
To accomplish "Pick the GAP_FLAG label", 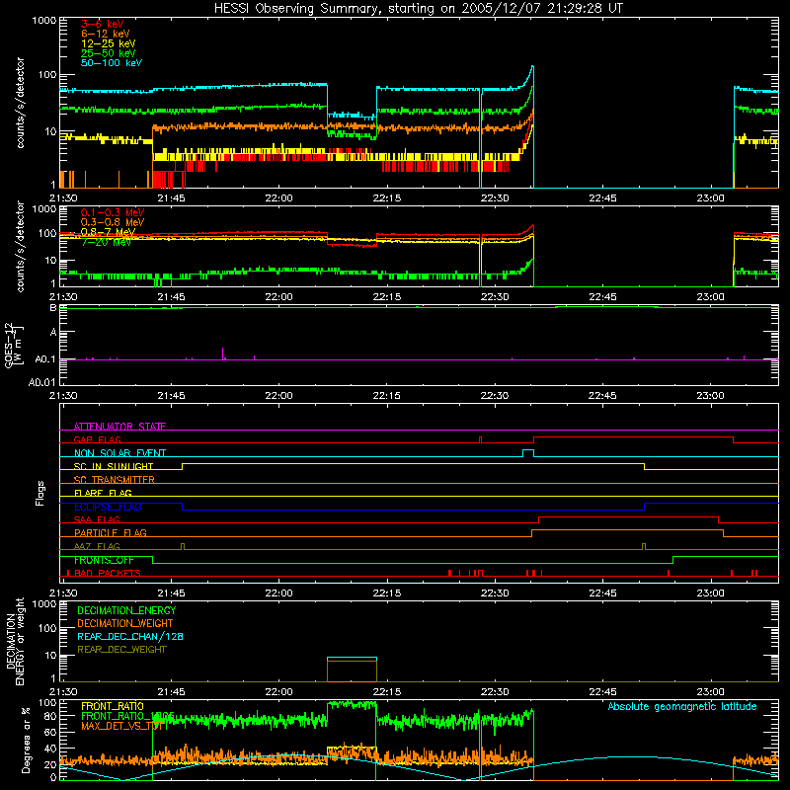I will tap(97, 439).
